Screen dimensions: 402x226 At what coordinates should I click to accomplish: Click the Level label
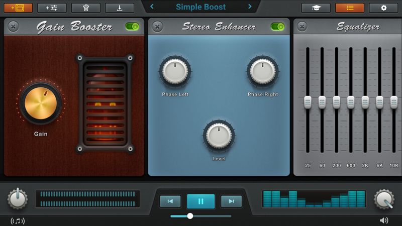(x=219, y=159)
